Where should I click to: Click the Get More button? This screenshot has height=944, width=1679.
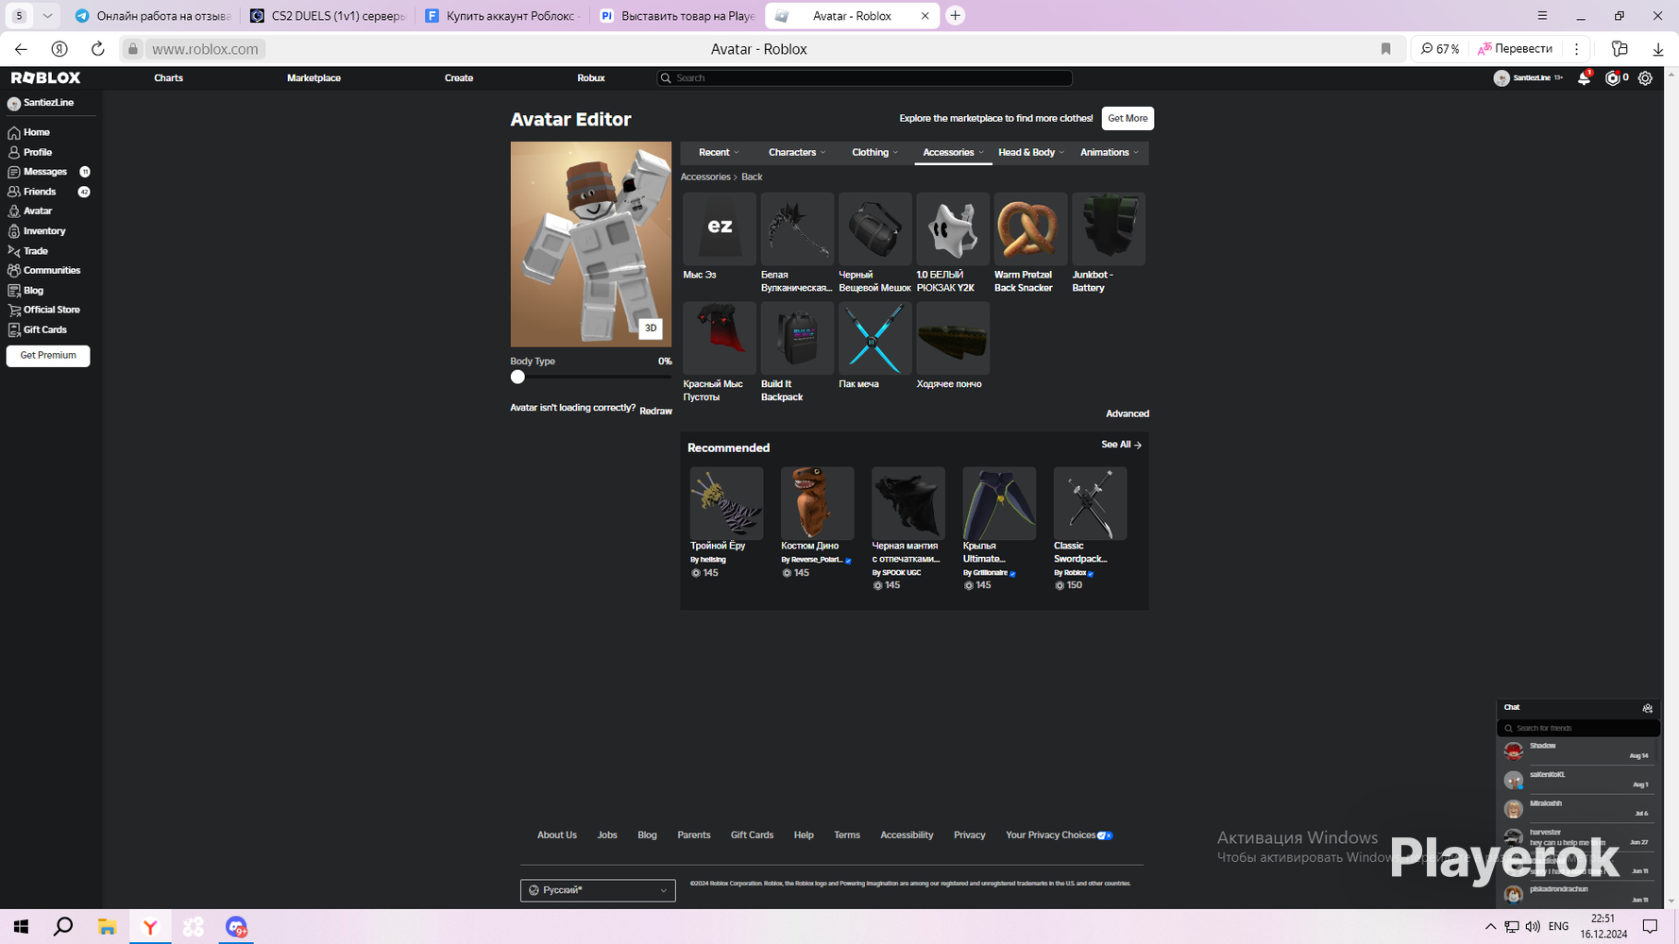(1128, 119)
